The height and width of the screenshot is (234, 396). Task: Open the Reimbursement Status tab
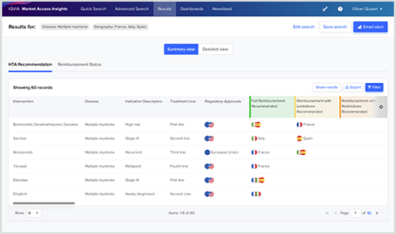(x=79, y=65)
